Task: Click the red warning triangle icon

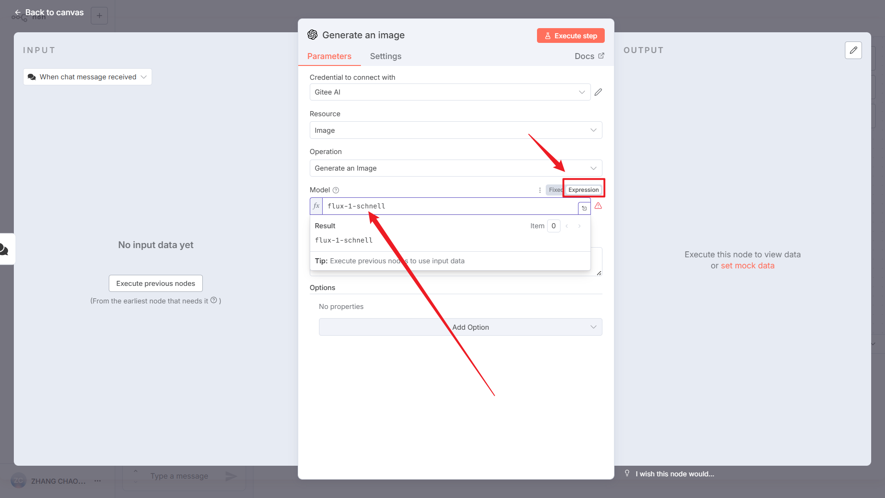Action: coord(598,206)
